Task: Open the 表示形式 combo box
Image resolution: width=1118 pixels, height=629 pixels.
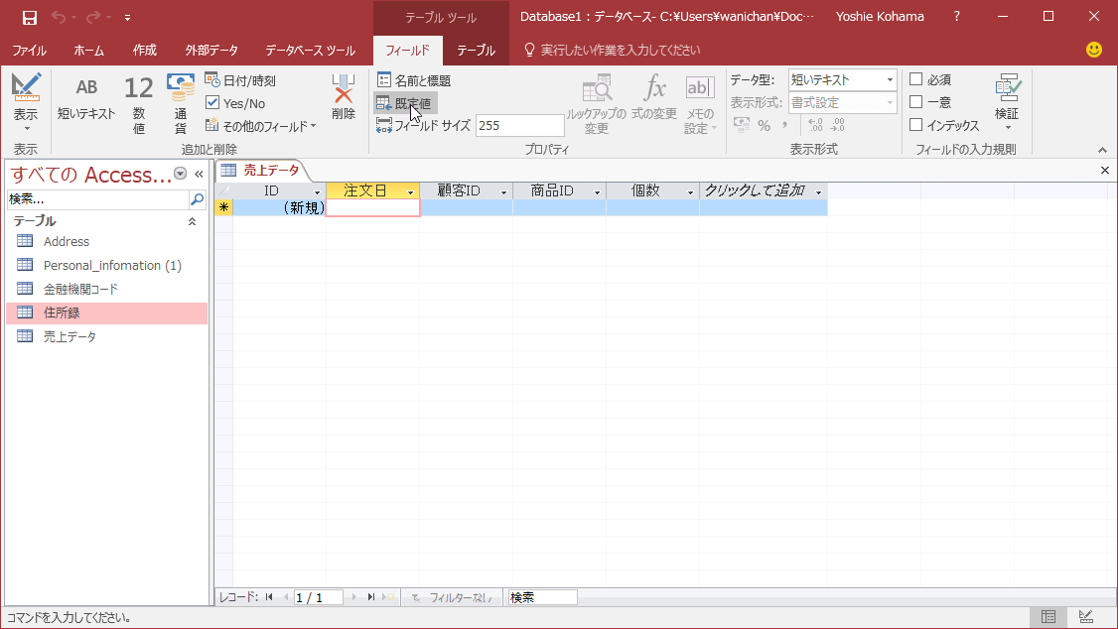Action: click(842, 102)
